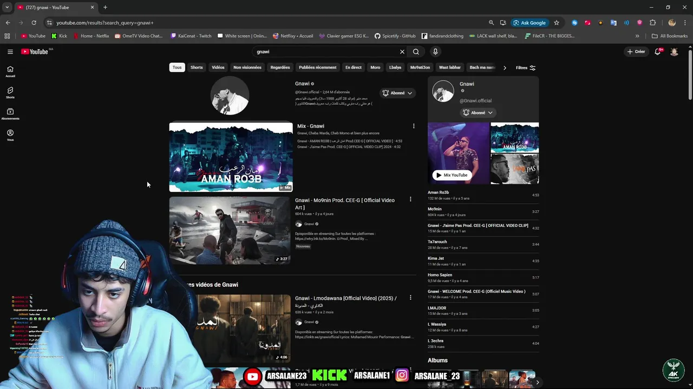Select the En direct filter chip
The width and height of the screenshot is (693, 389).
(354, 68)
